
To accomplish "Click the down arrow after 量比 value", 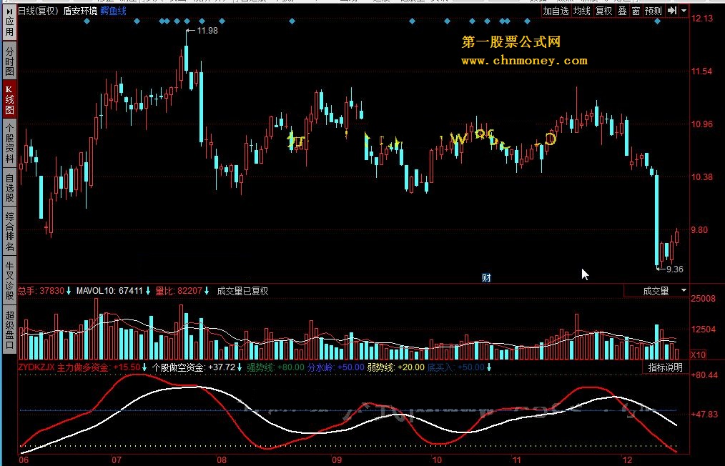I will (207, 291).
